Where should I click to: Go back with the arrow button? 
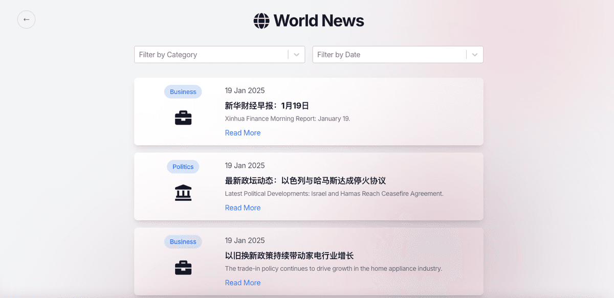(x=26, y=19)
